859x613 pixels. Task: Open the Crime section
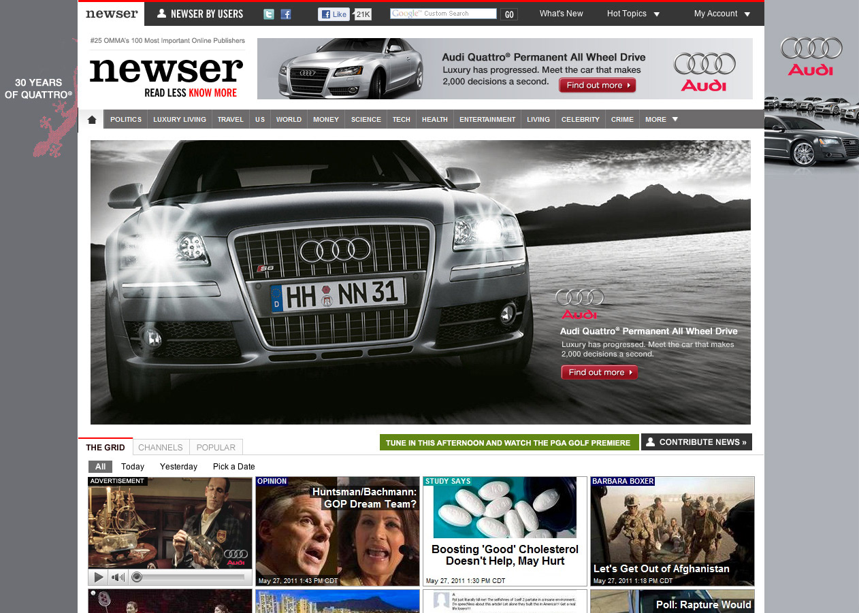coord(622,120)
